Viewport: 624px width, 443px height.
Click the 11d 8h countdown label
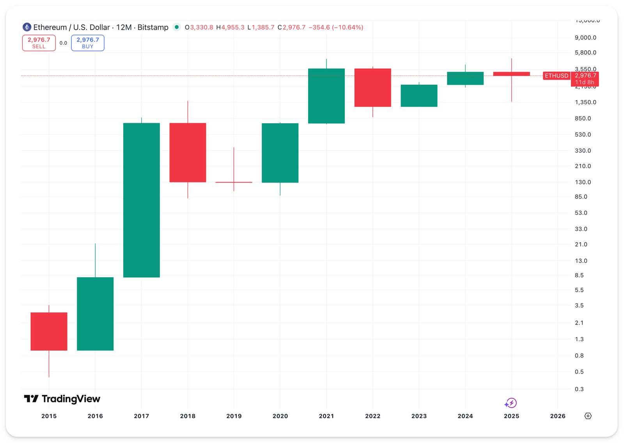585,82
